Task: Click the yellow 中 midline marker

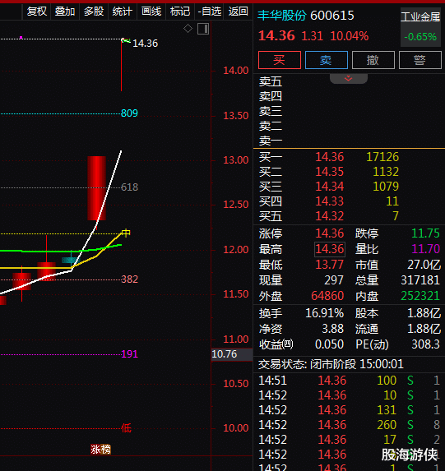Action: pos(126,233)
